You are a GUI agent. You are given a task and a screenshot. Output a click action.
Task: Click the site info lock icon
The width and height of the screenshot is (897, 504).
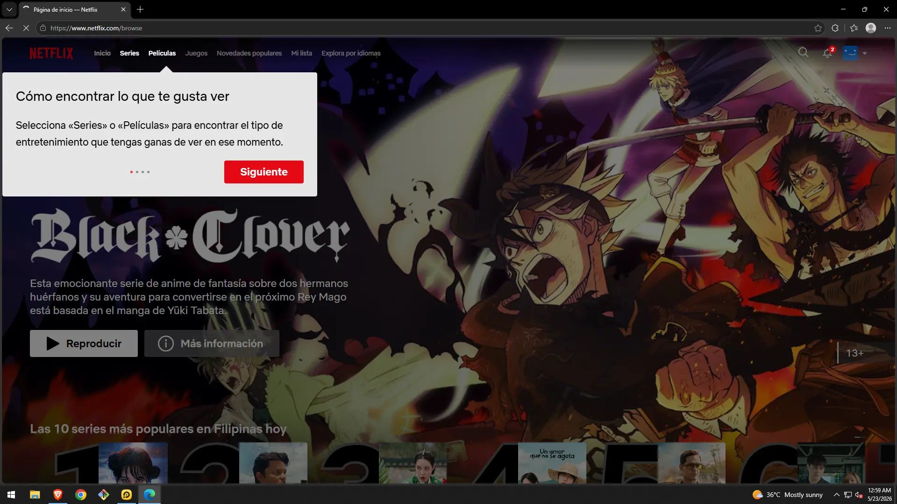(x=43, y=28)
